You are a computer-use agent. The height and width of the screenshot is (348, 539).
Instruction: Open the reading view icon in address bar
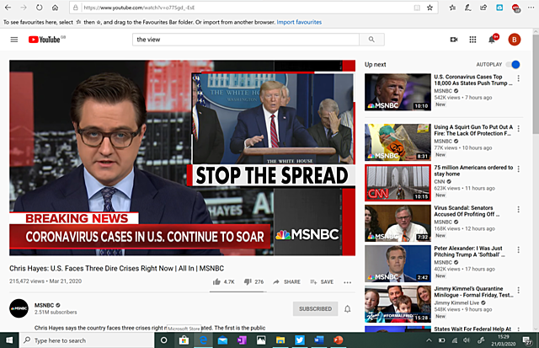point(417,8)
